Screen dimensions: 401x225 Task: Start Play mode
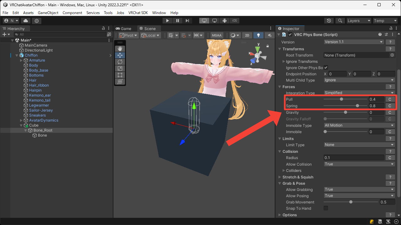pyautogui.click(x=168, y=21)
